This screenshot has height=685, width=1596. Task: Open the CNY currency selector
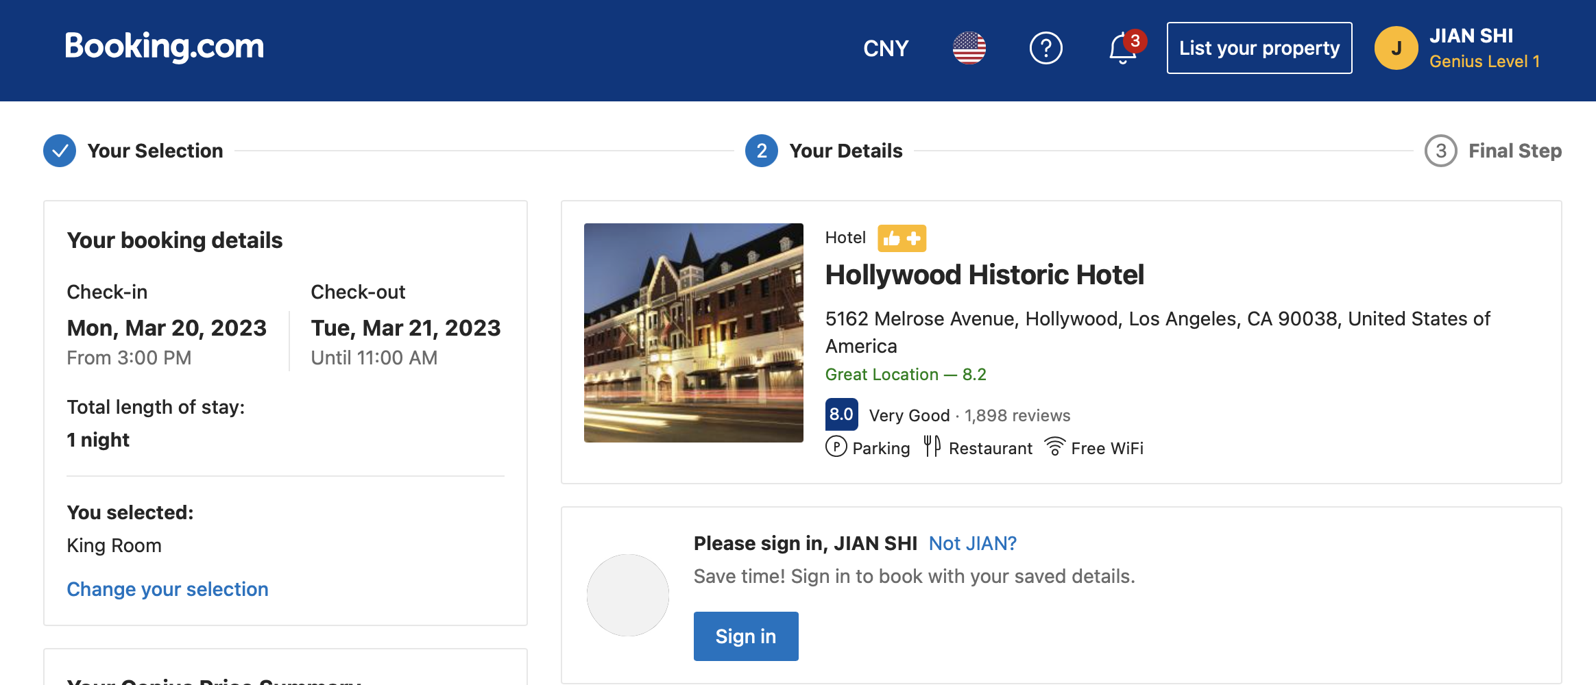click(885, 49)
